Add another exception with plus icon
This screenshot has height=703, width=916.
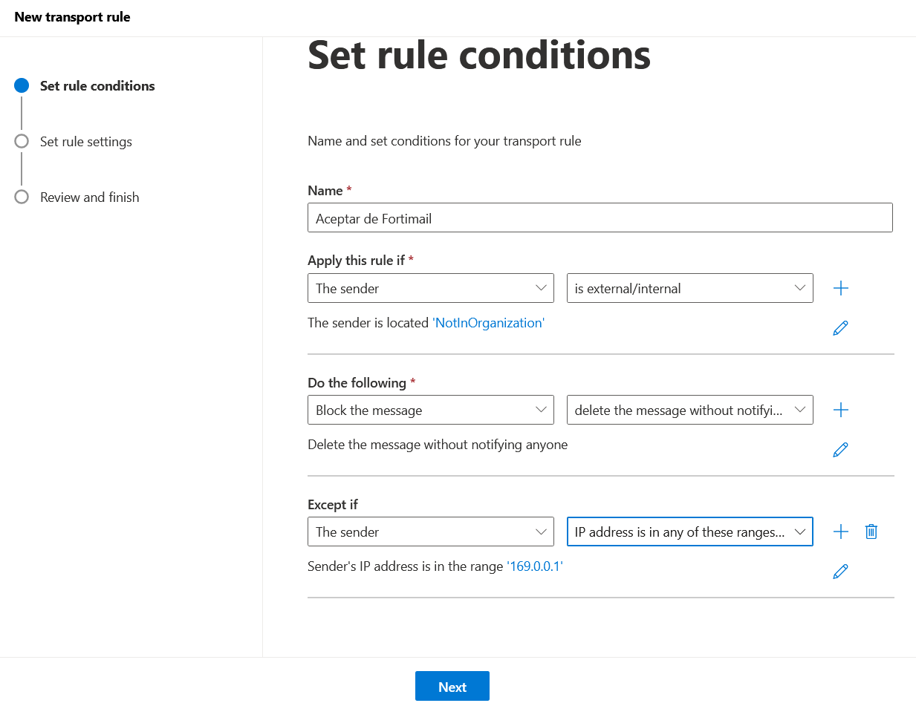(840, 532)
